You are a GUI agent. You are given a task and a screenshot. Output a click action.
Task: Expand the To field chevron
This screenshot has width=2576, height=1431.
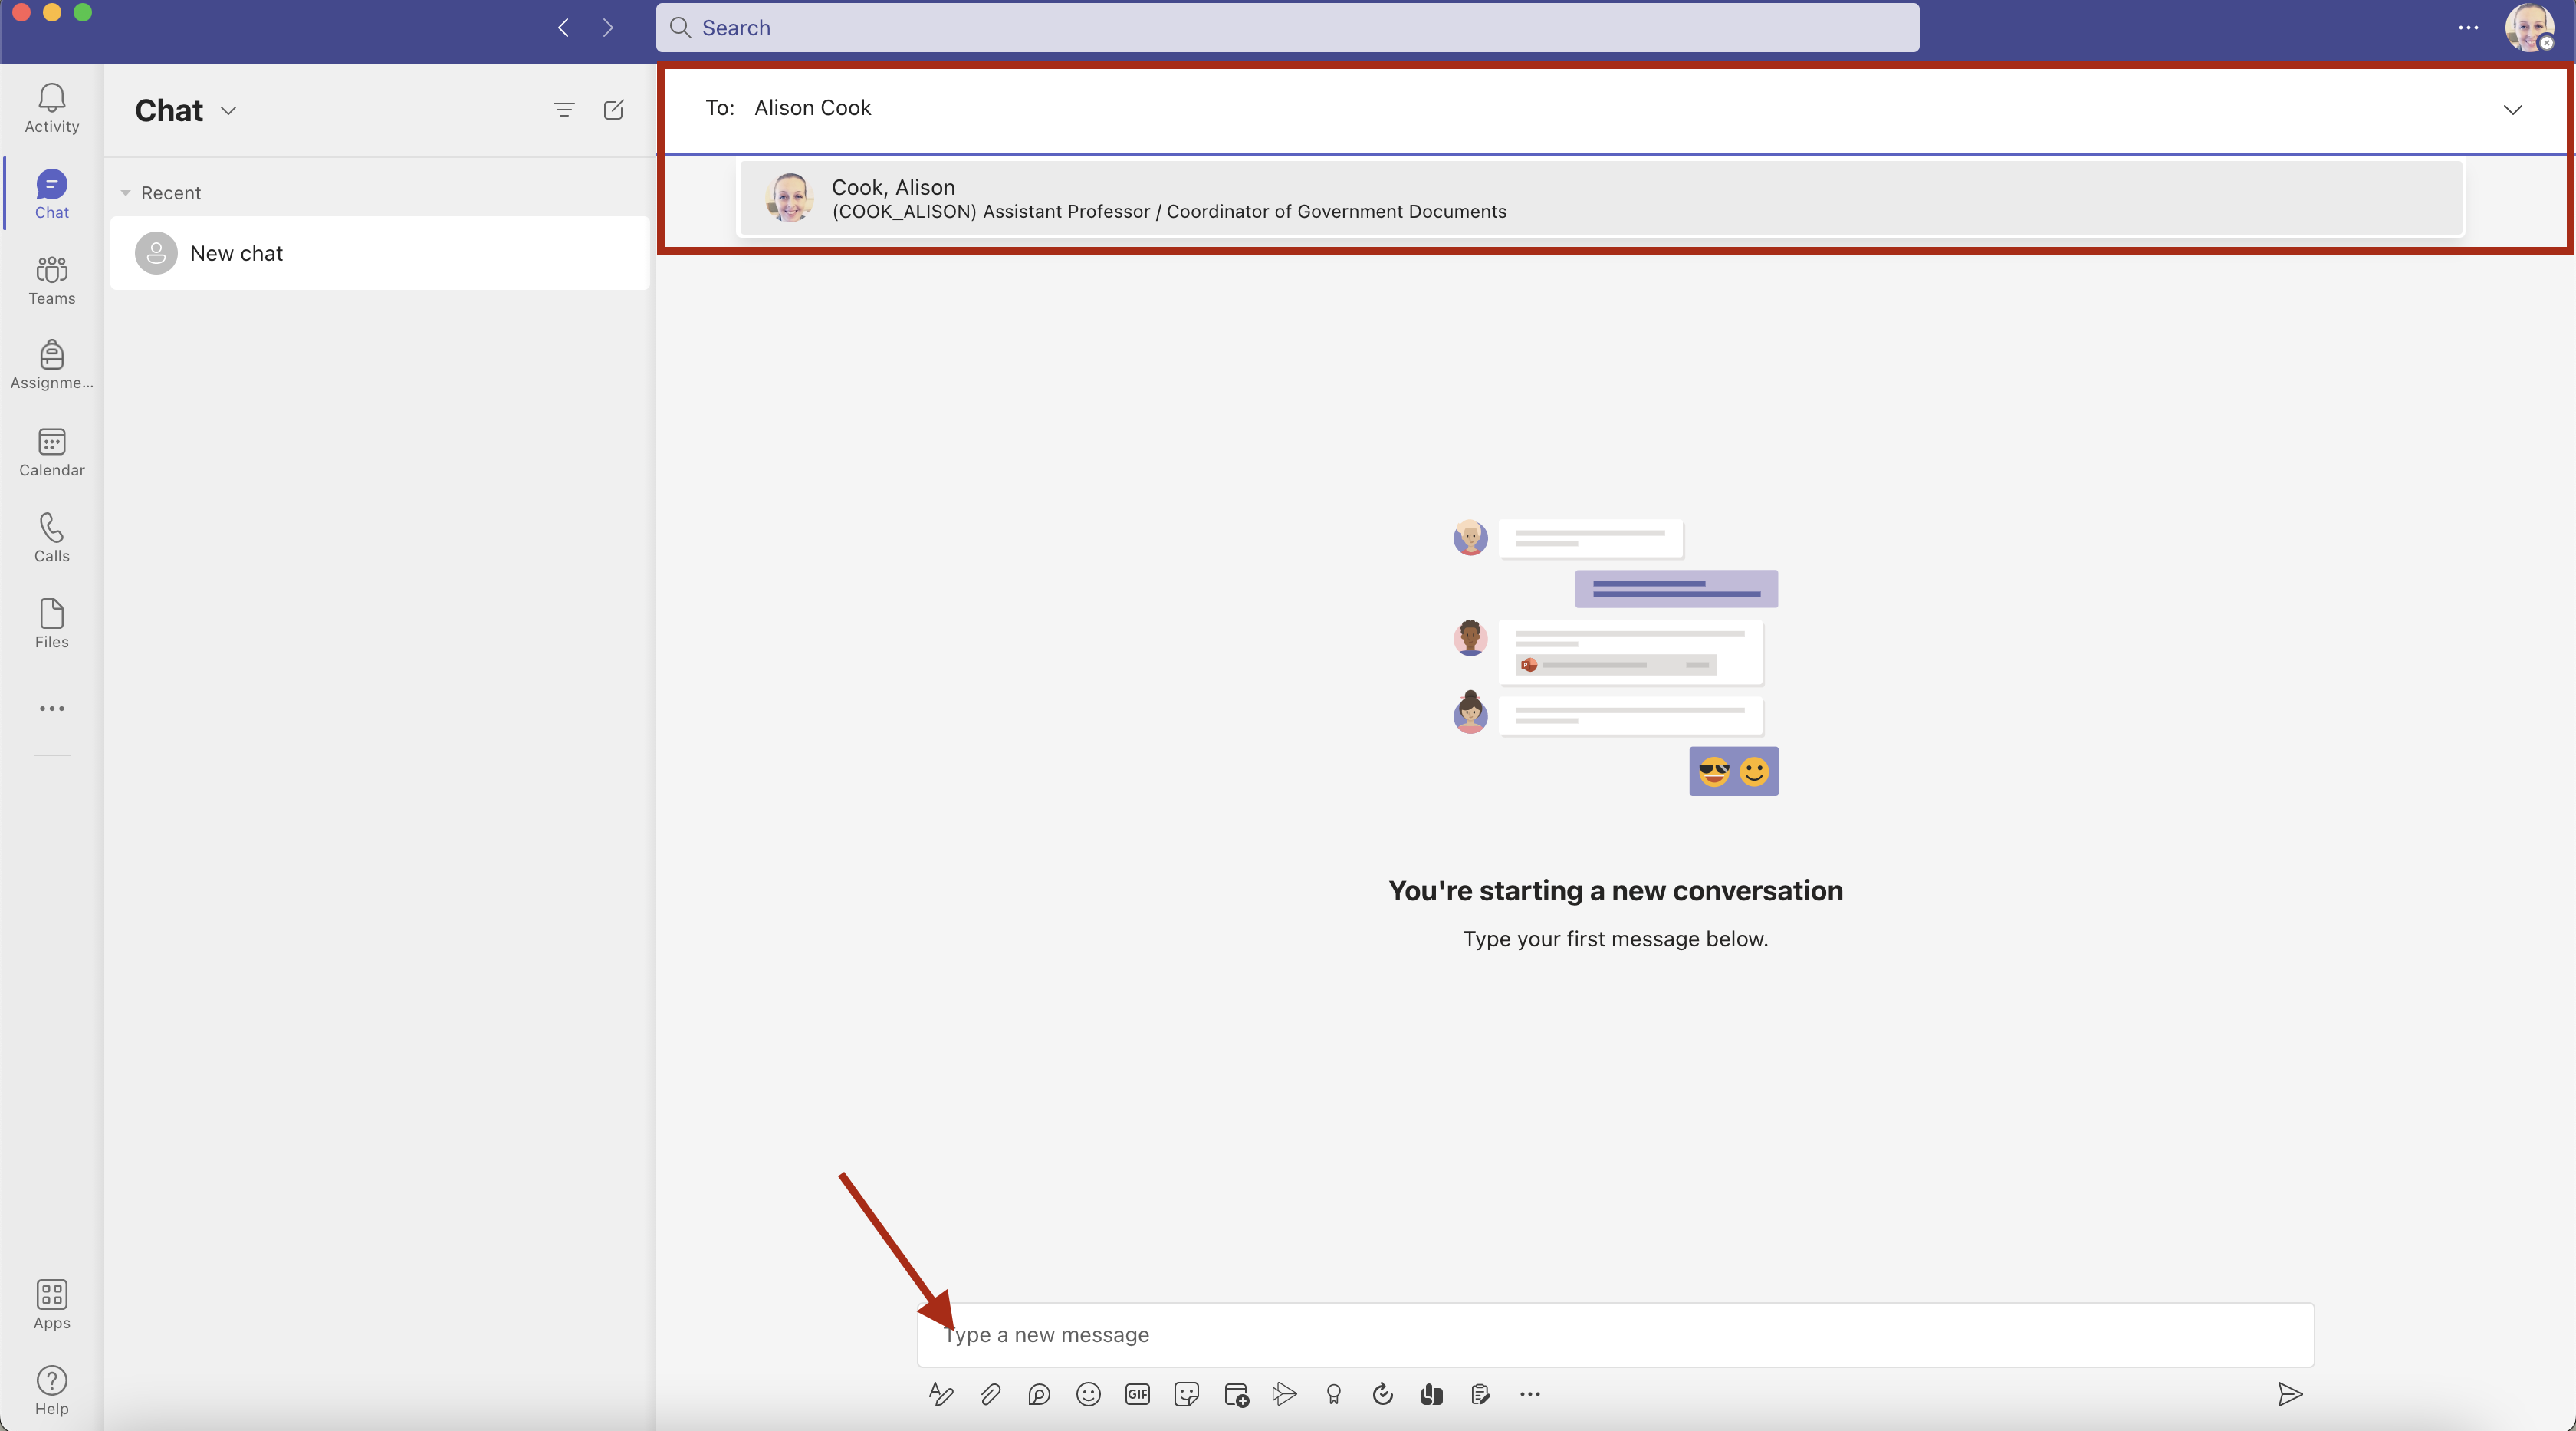point(2512,109)
